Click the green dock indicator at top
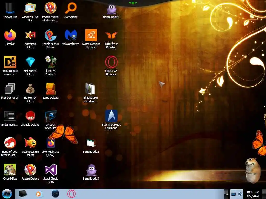The height and width of the screenshot is (199, 266). 133,3
